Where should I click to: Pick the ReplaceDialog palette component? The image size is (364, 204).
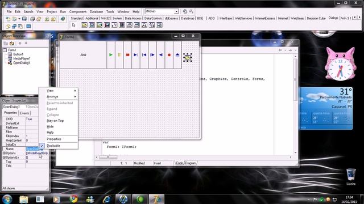tap(152, 25)
